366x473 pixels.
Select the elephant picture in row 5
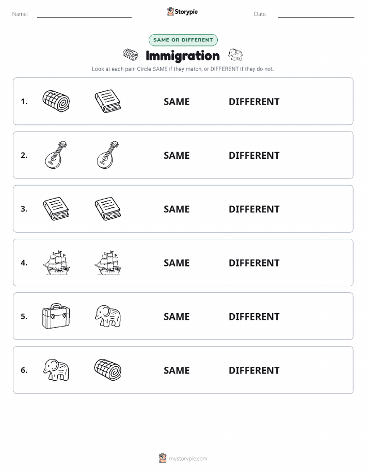click(108, 316)
